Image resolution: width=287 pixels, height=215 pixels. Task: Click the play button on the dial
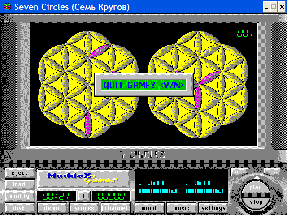coord(256,187)
